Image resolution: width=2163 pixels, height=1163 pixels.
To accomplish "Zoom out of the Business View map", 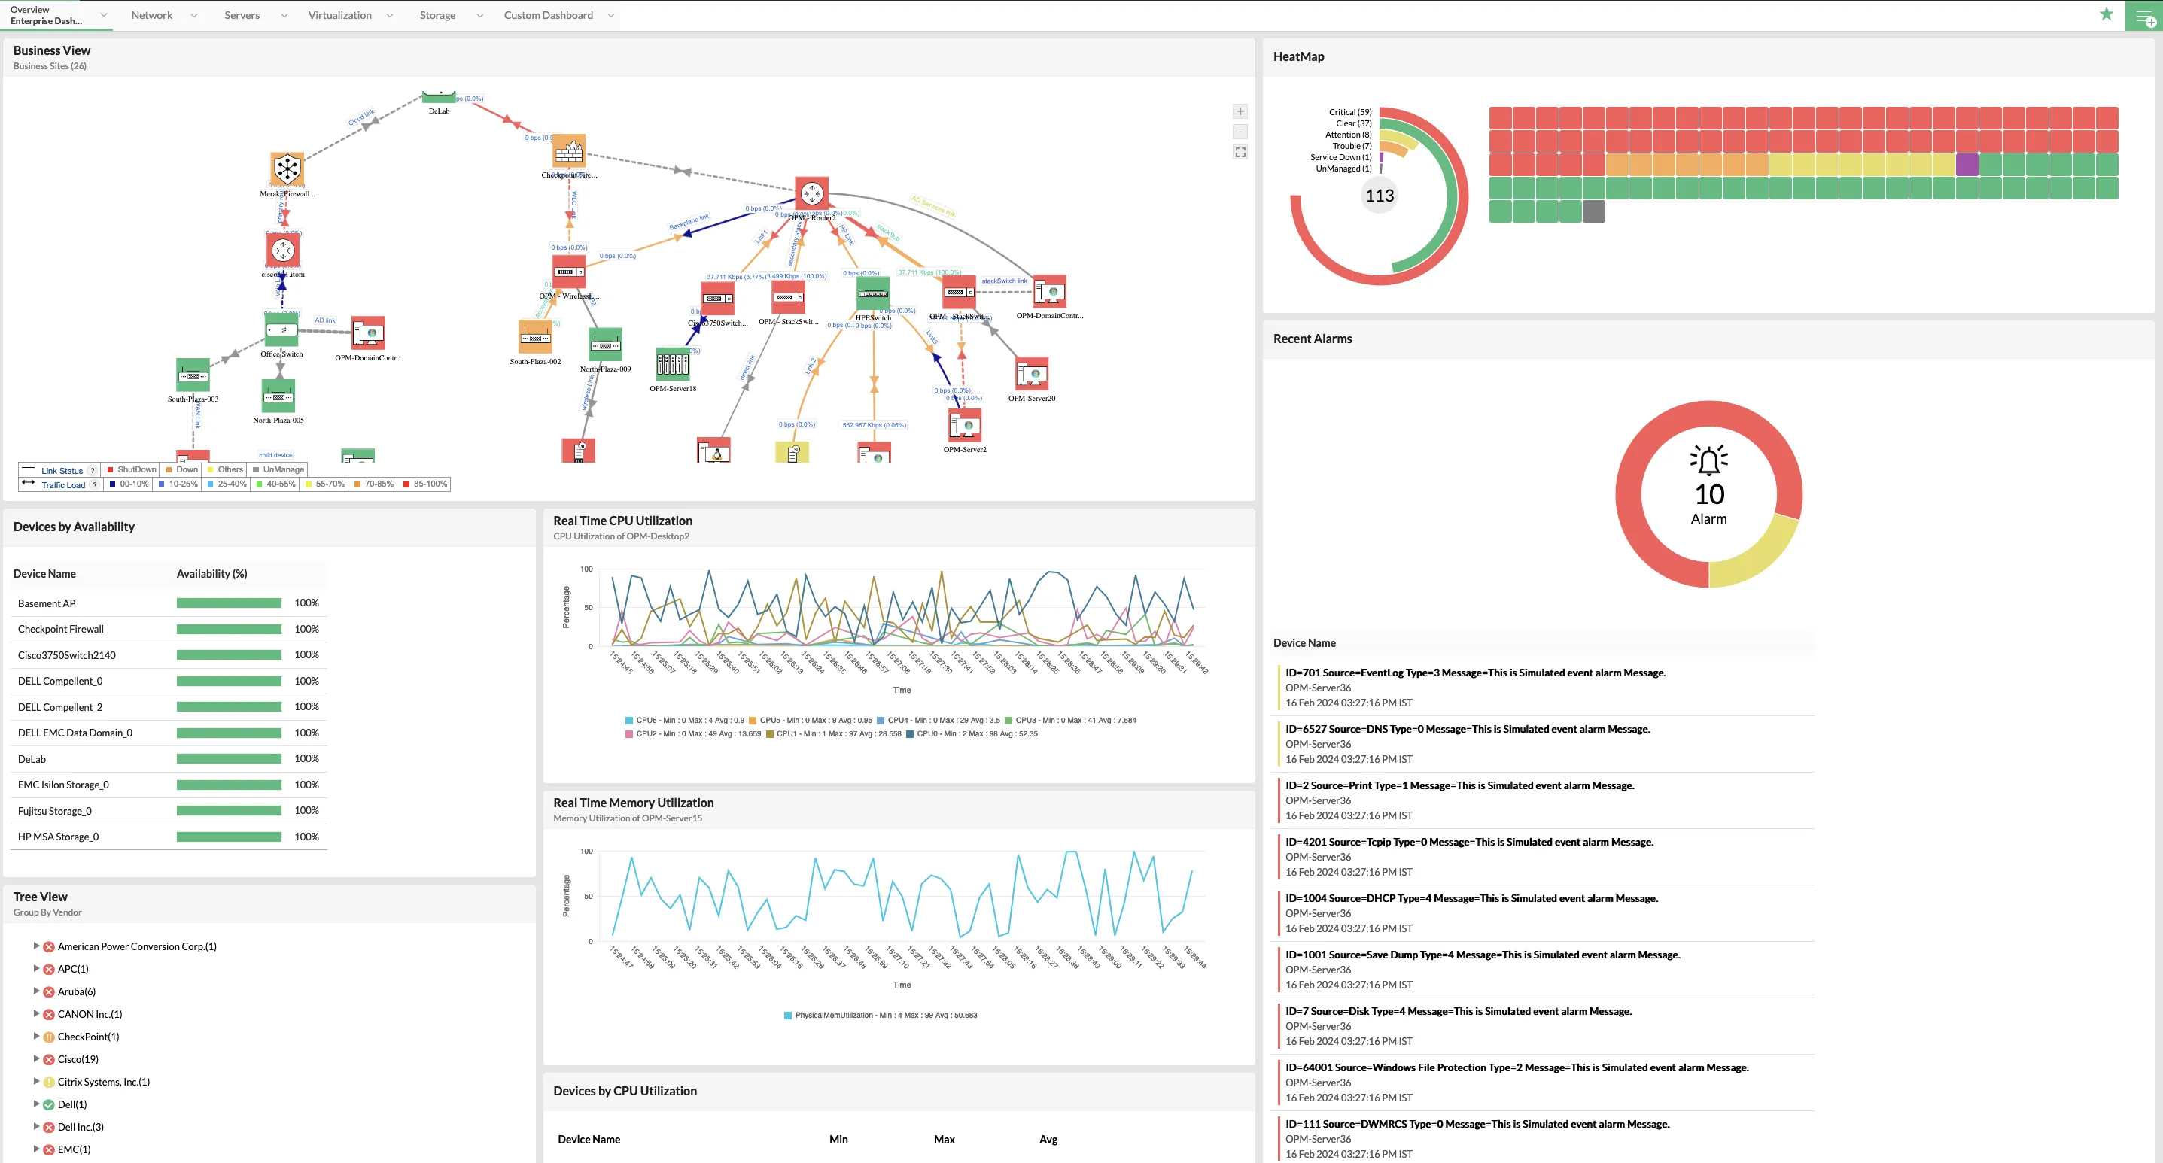I will tap(1240, 131).
